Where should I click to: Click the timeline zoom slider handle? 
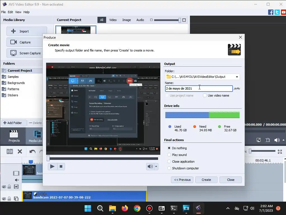coord(250,151)
